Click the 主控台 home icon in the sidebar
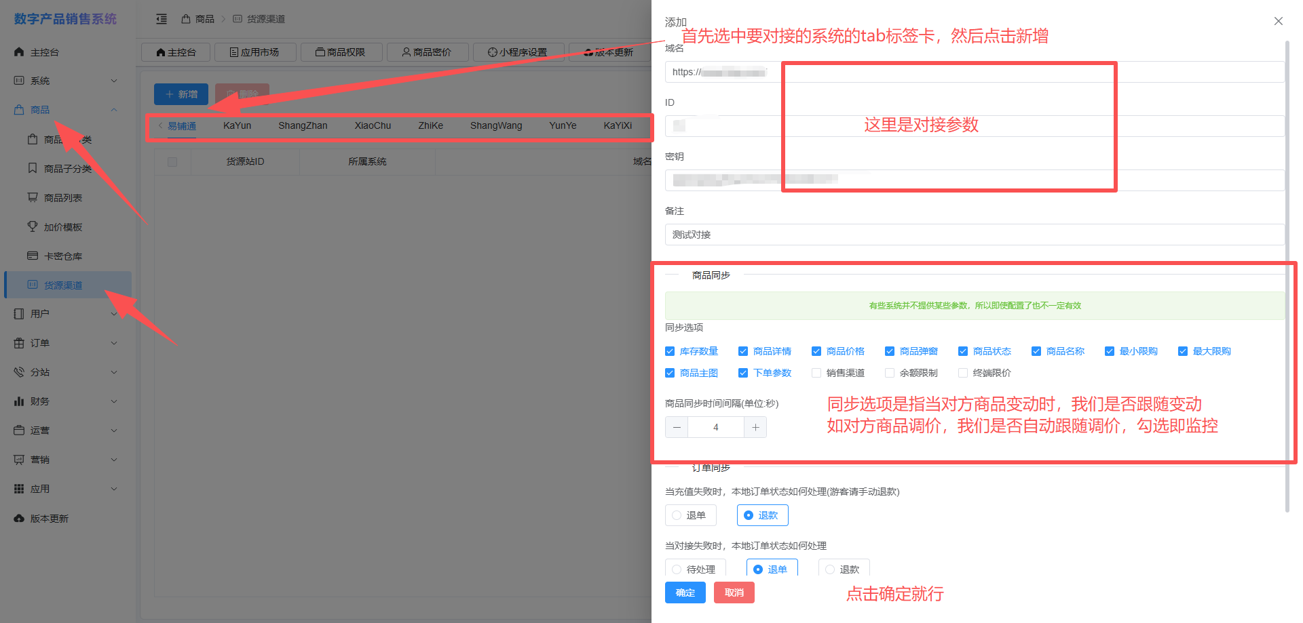 19,52
